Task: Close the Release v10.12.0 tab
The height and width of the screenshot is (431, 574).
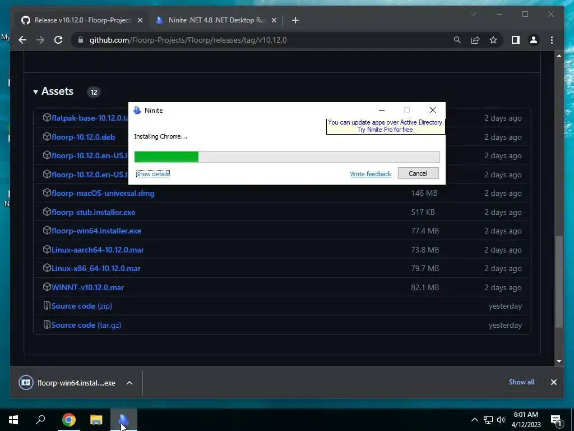Action: 140,20
